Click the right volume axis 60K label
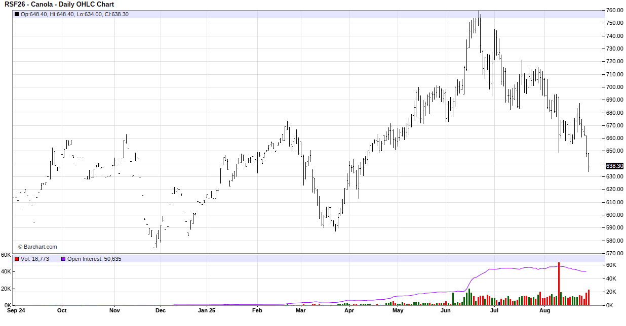The image size is (626, 326). click(611, 265)
